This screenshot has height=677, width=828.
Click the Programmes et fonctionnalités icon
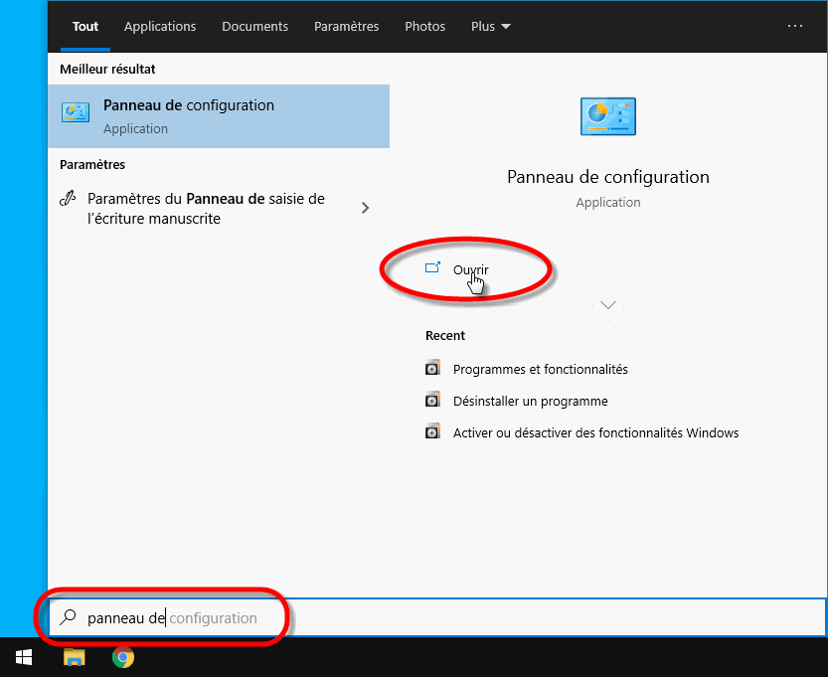click(432, 369)
